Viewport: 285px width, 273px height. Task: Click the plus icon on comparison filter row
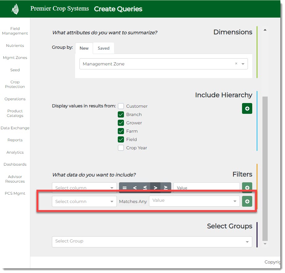247,188
